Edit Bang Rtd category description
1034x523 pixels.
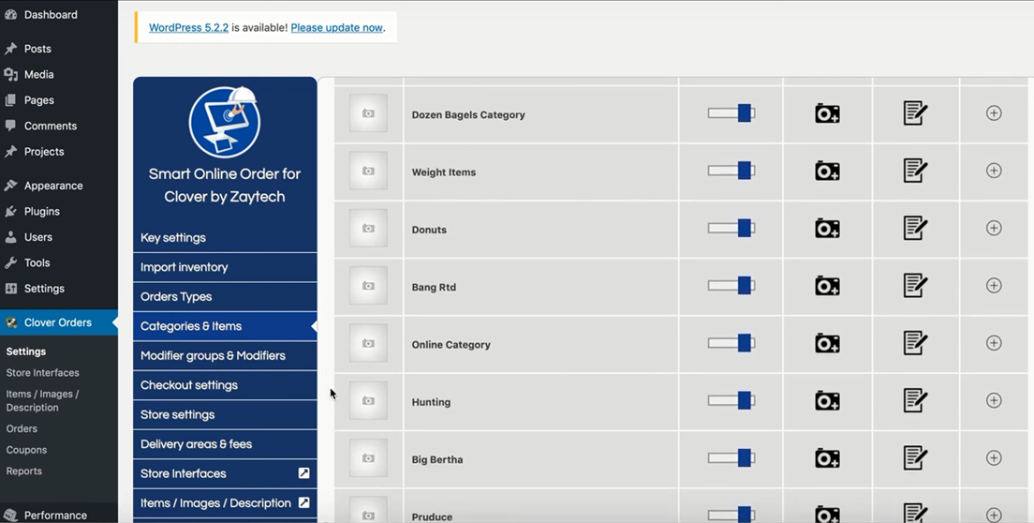pos(915,285)
